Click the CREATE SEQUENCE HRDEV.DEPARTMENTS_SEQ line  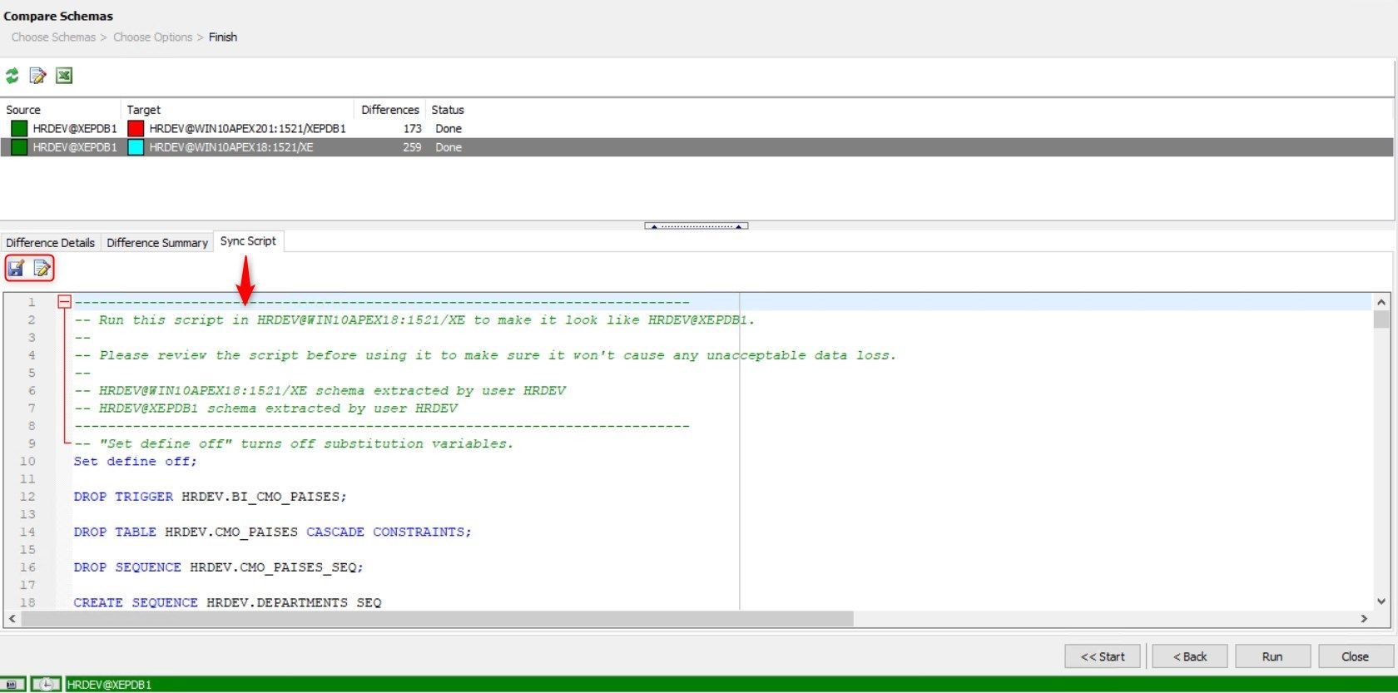point(227,602)
